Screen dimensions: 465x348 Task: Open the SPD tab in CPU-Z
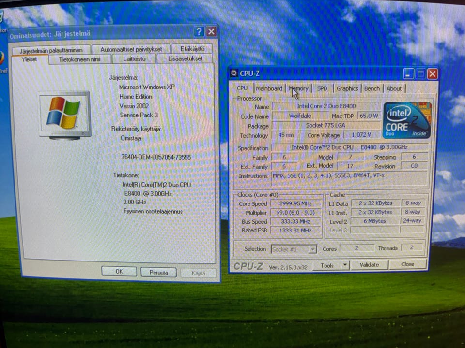point(323,88)
